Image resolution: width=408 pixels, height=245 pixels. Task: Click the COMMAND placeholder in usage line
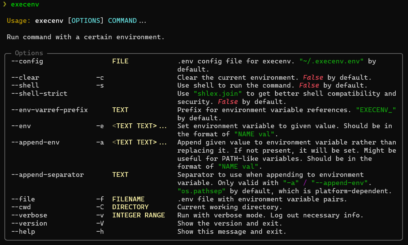click(x=122, y=21)
